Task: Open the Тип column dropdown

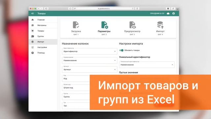Action: point(76,106)
